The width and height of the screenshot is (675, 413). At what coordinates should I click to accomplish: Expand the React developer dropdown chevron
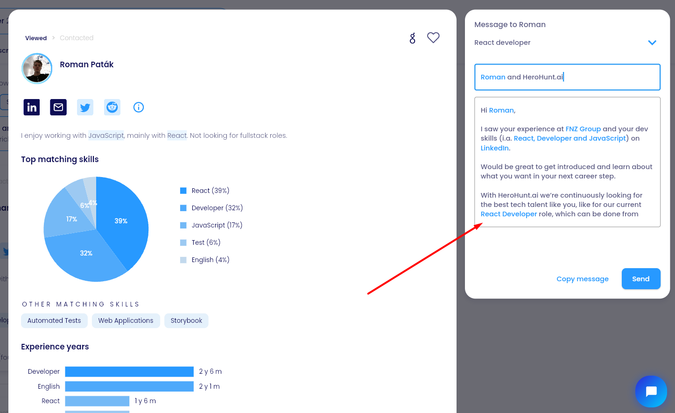(x=652, y=43)
